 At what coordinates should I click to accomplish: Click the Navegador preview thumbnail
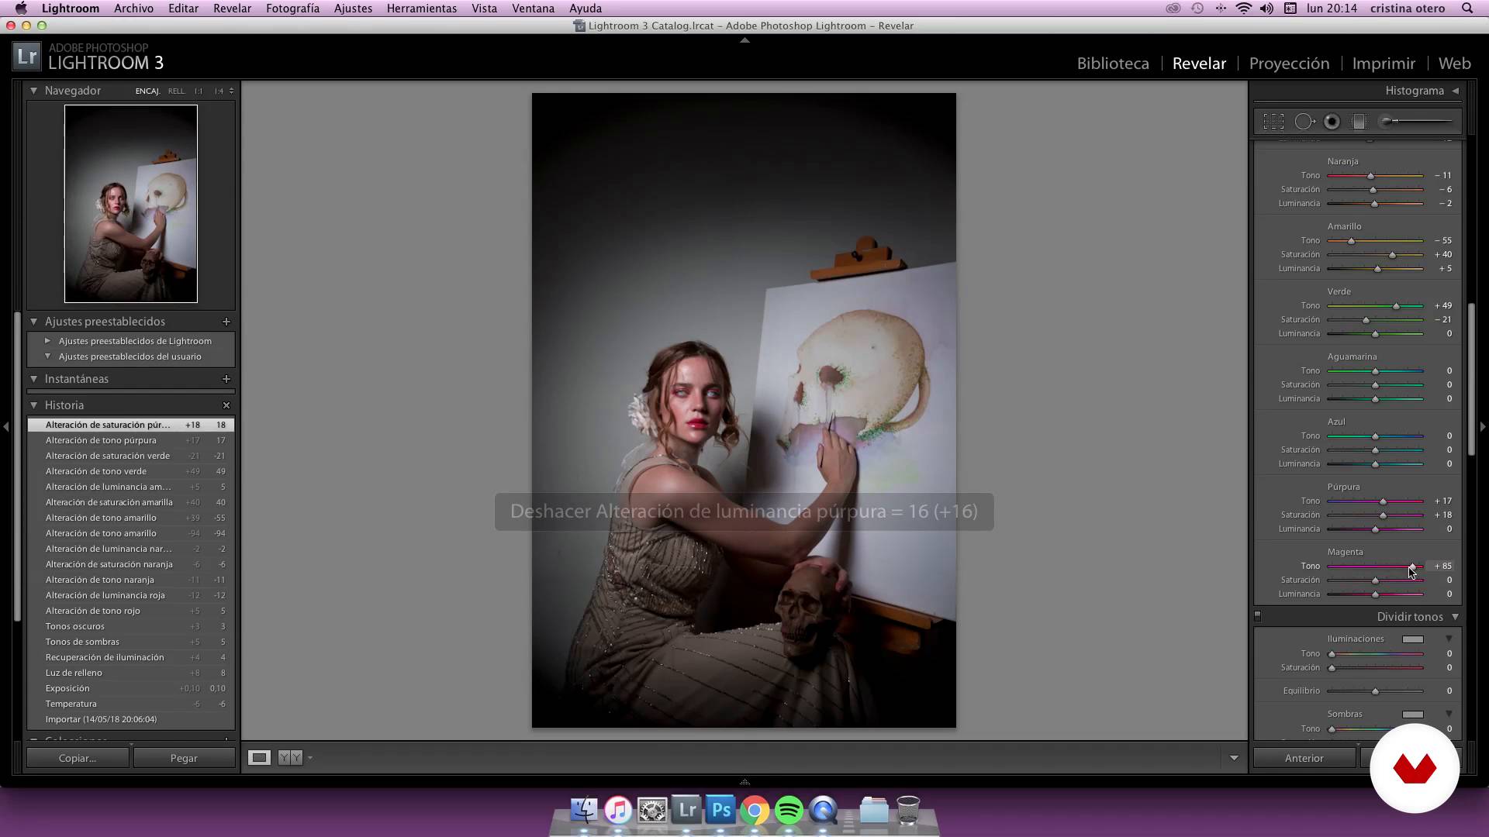[130, 204]
